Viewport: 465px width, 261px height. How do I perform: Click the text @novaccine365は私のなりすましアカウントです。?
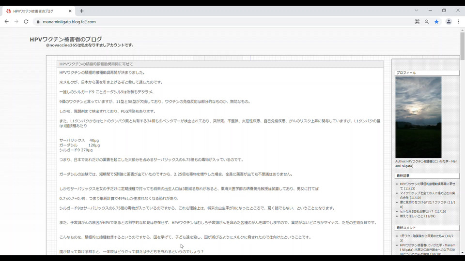click(x=90, y=45)
